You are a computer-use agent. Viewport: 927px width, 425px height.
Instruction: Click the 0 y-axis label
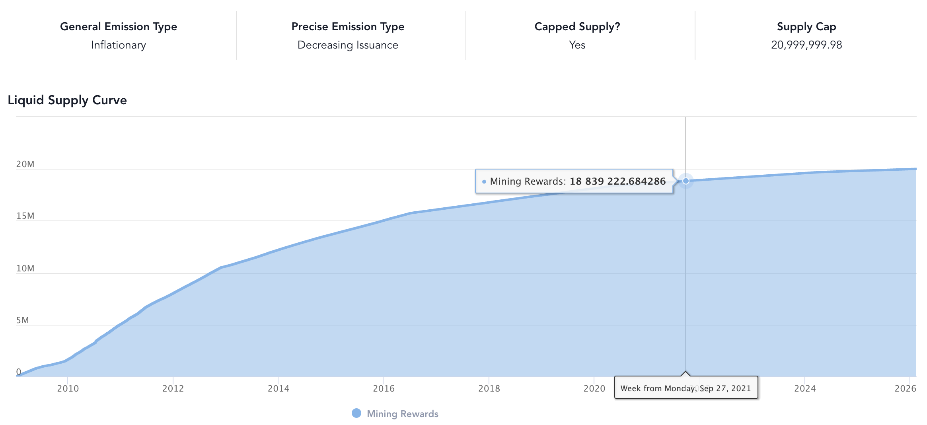(x=19, y=372)
